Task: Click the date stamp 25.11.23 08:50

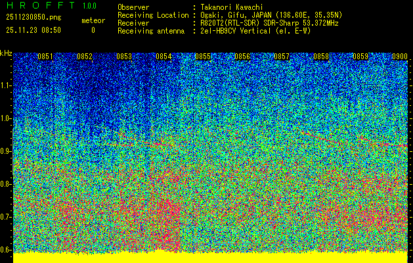Action: [33, 30]
